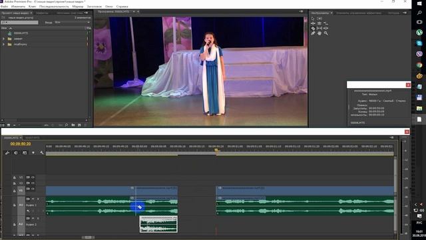Switch to Effect Controls tab
Viewport: 426px width, 240px height.
coord(359,13)
